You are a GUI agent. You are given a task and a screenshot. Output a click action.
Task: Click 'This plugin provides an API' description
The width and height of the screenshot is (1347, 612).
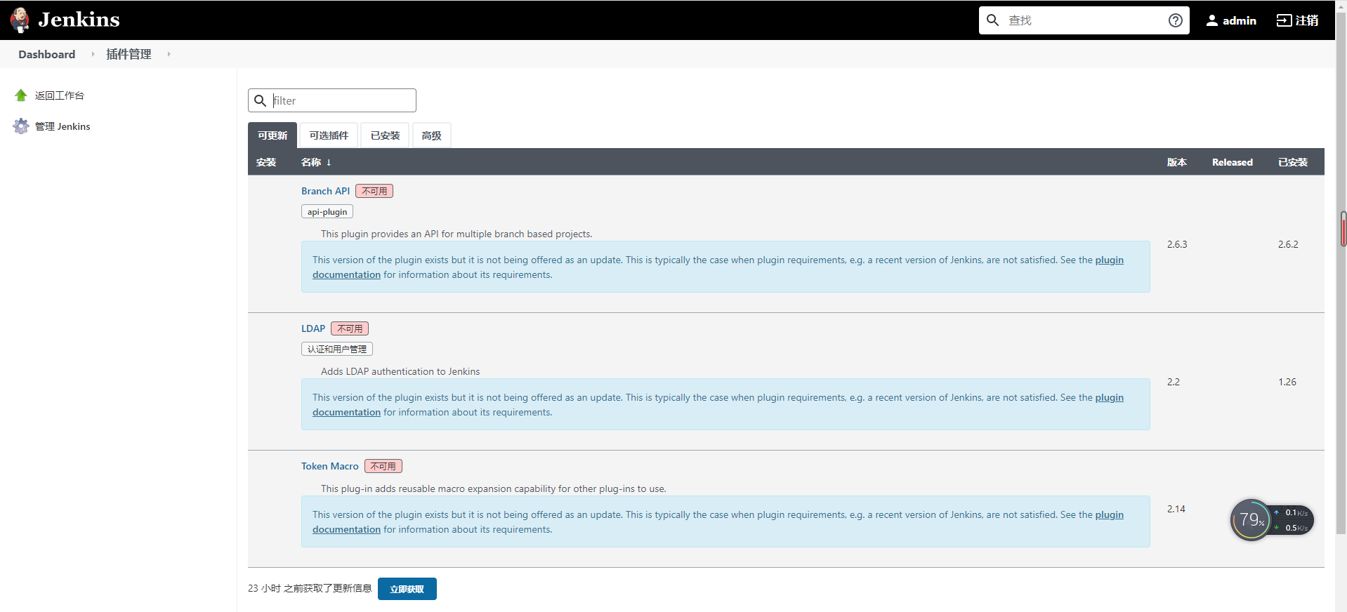pos(456,234)
